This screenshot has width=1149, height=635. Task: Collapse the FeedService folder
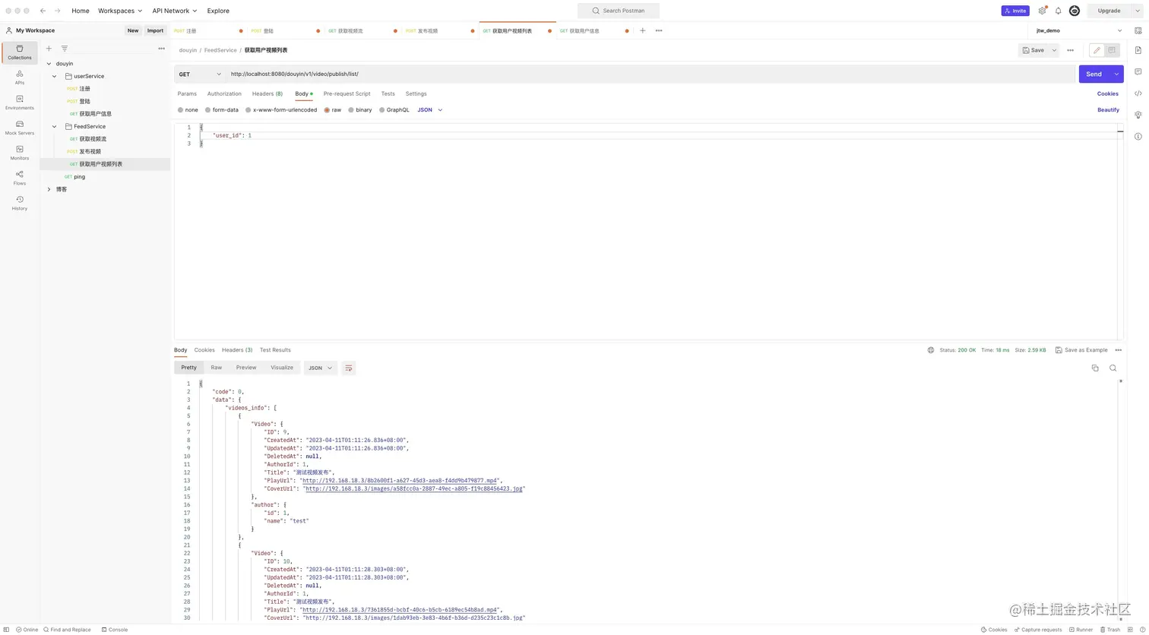coord(55,127)
